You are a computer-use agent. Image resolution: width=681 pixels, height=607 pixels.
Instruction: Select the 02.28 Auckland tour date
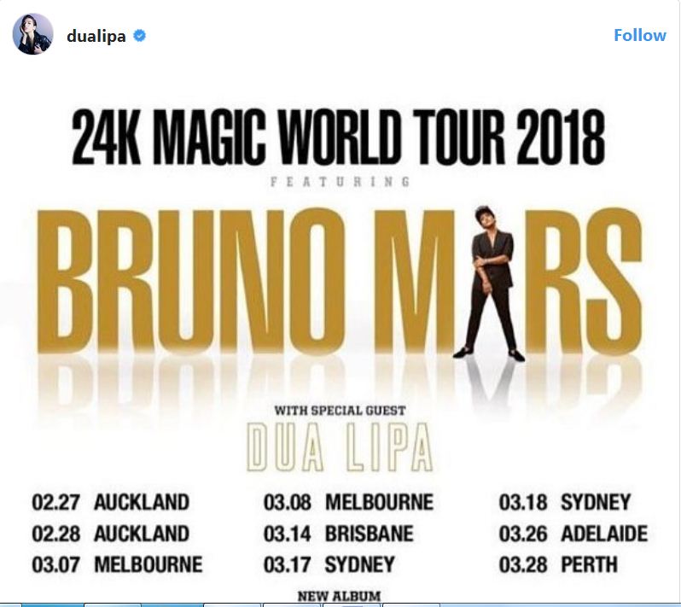click(x=110, y=534)
